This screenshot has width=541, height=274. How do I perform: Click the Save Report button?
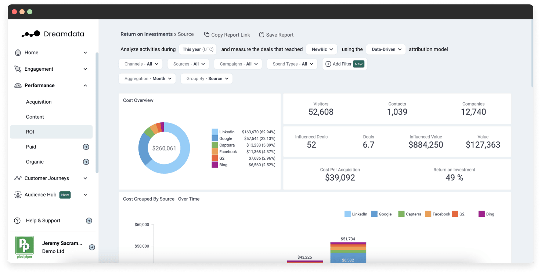(x=276, y=34)
